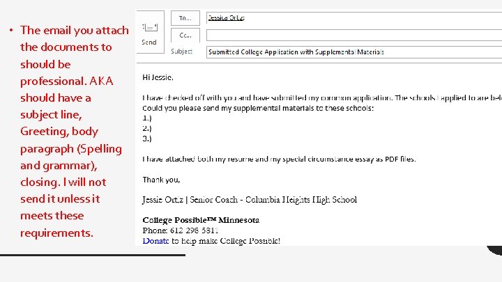Click the 'Could you please send my supplemental' line
Viewport: 502px width, 282px height.
tap(258, 108)
